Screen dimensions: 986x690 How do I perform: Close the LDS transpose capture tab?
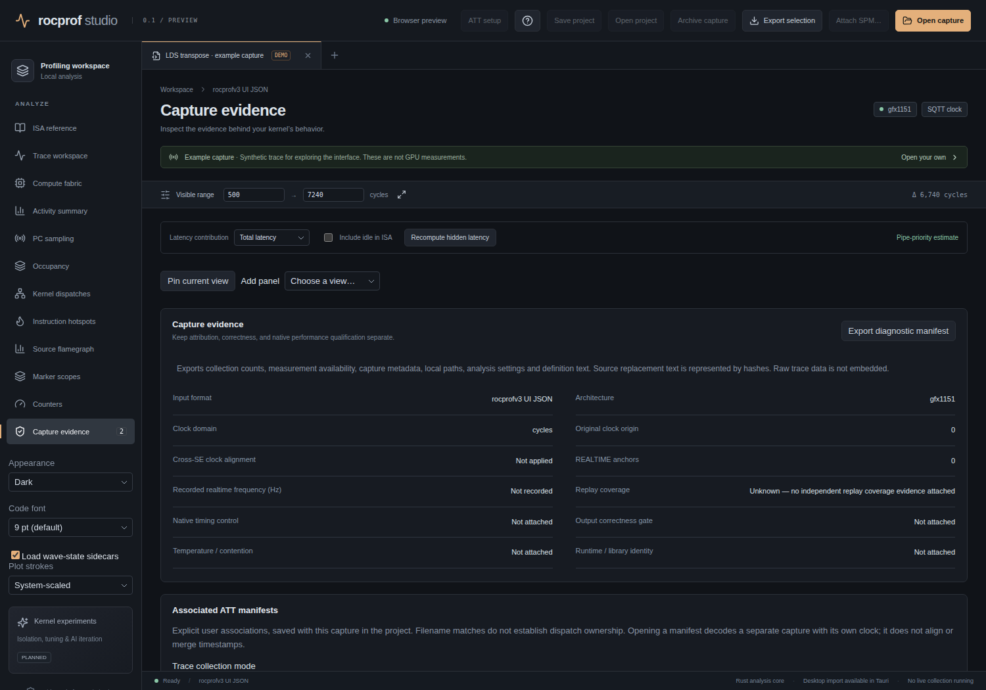click(x=308, y=55)
